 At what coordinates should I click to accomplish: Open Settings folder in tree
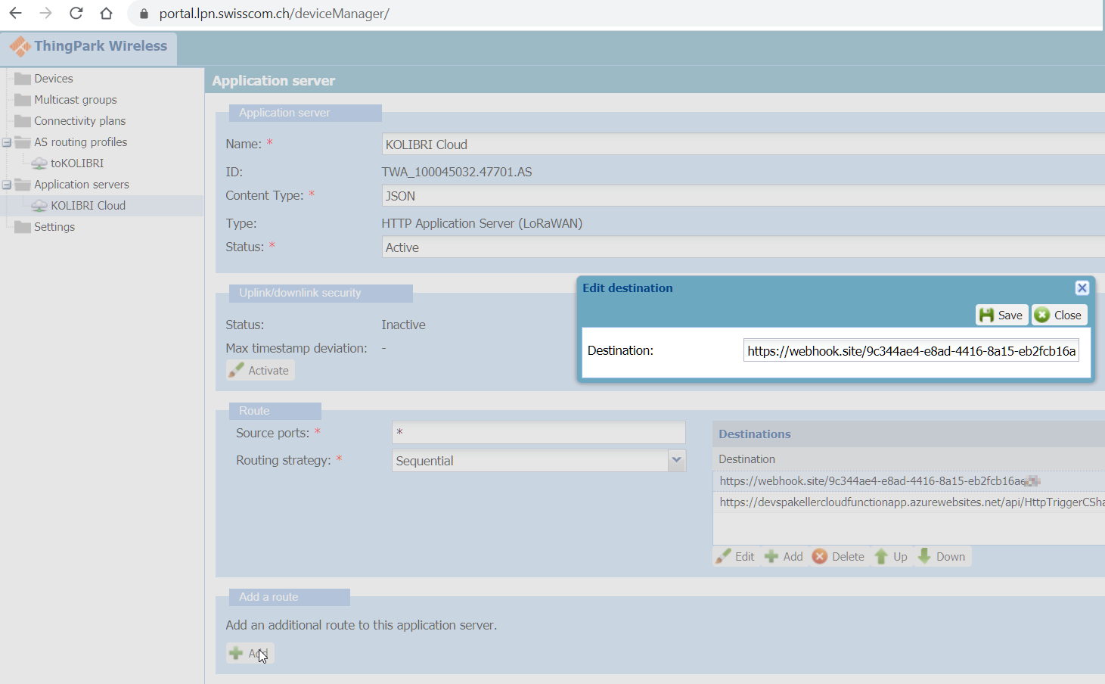click(54, 227)
